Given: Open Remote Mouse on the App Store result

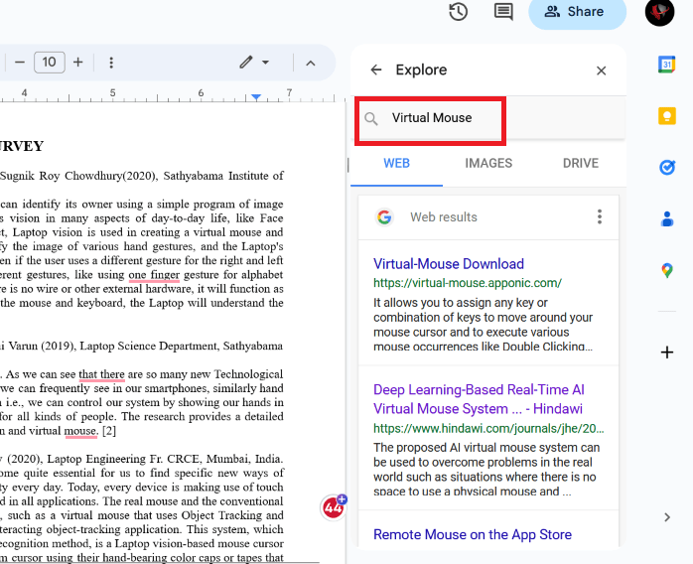Looking at the screenshot, I should coord(473,534).
